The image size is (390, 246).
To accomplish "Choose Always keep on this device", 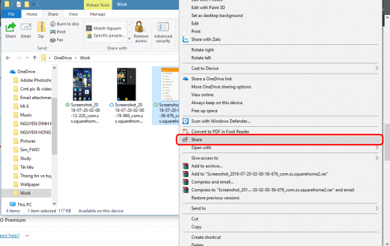I will [216, 103].
